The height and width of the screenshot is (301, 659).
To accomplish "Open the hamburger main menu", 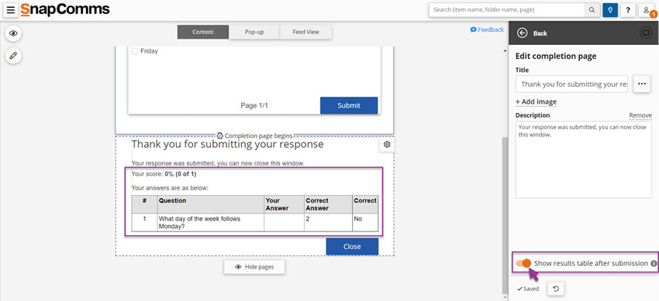I will tap(11, 10).
